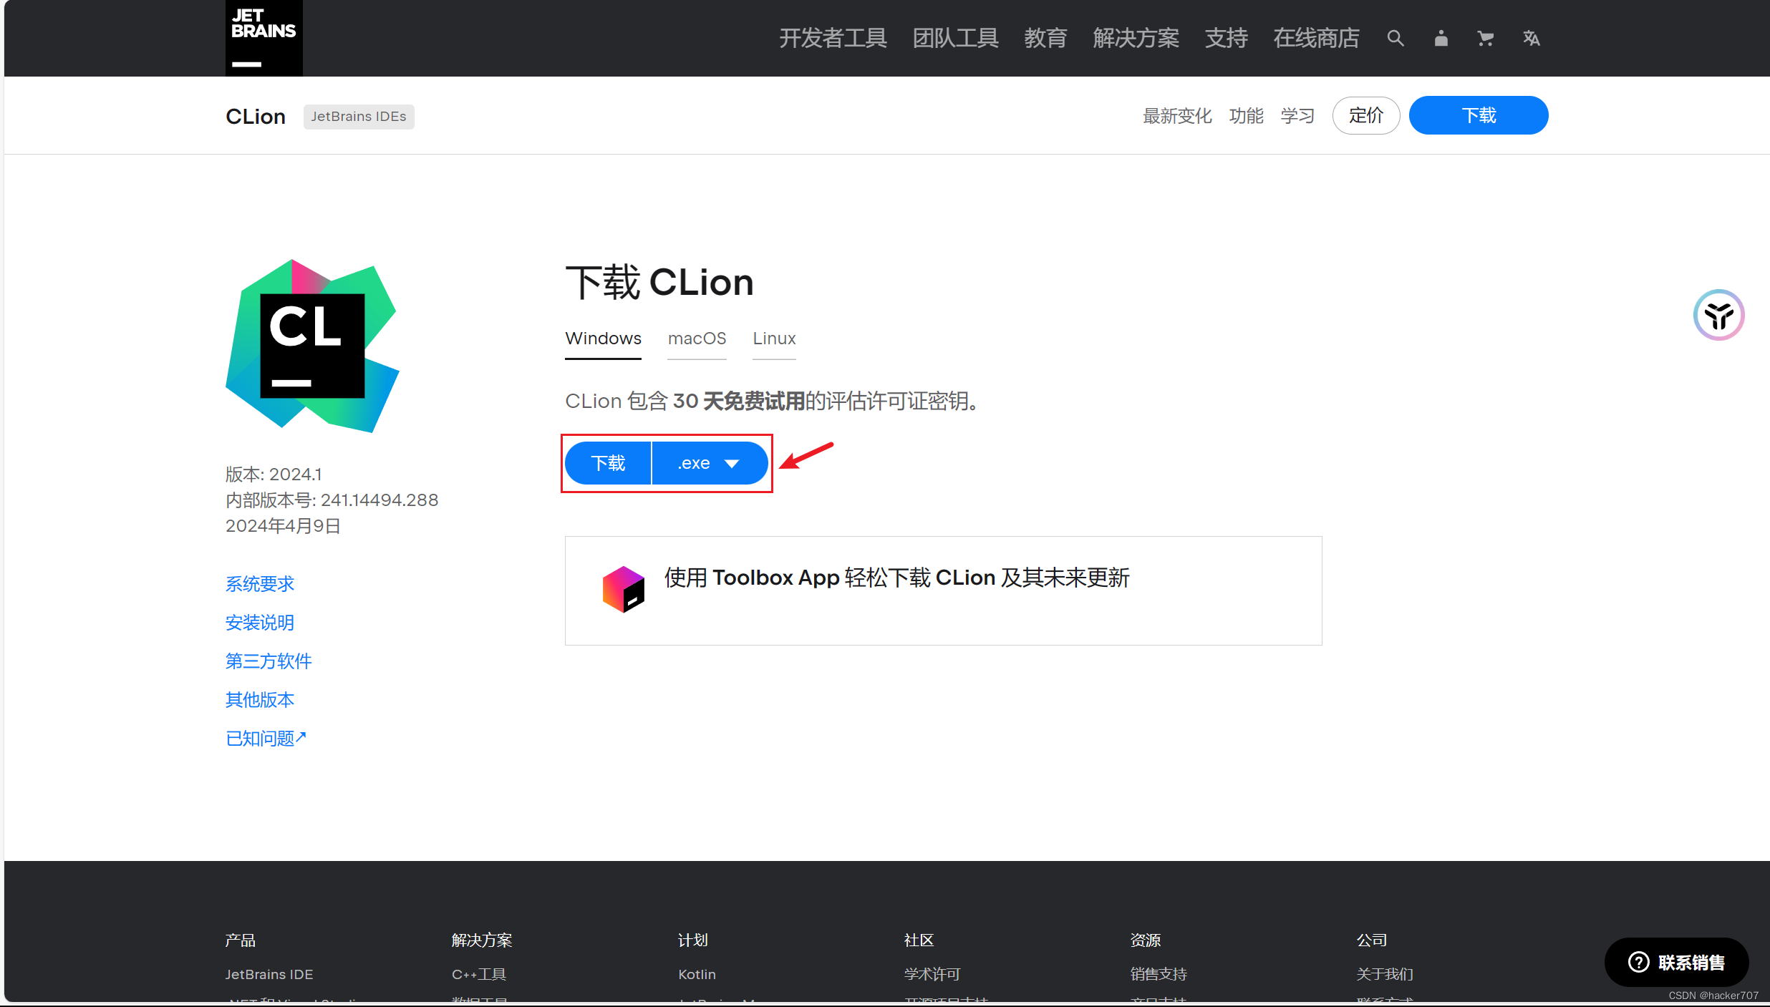The height and width of the screenshot is (1007, 1770).
Task: Click the CLion product title link
Action: [x=256, y=116]
